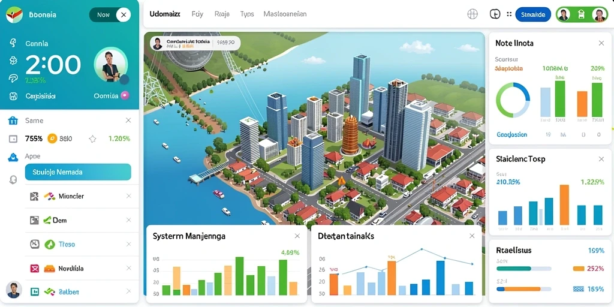This screenshot has width=614, height=307.
Task: Collapse the Same section using its X
Action: (x=128, y=121)
